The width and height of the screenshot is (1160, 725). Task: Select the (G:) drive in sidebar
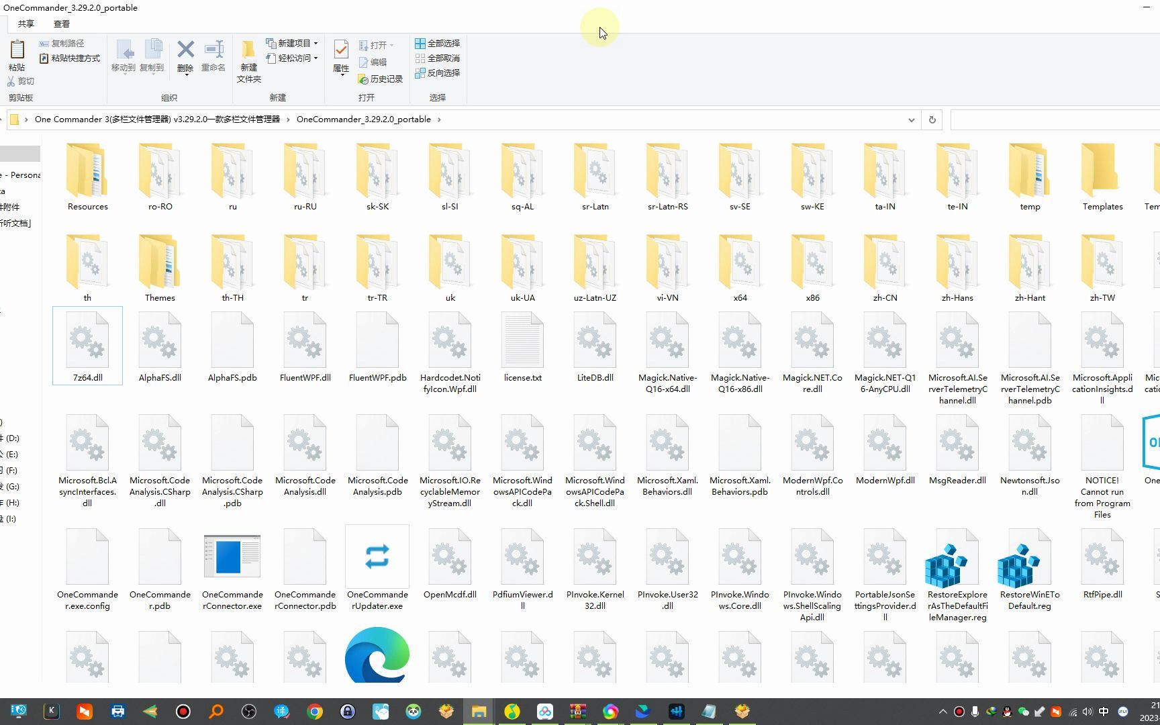[x=11, y=487]
